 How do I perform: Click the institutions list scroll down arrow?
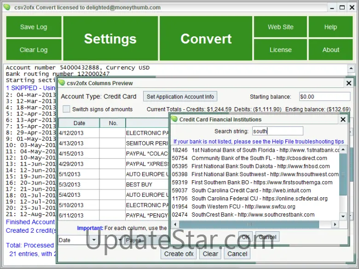[343, 216]
